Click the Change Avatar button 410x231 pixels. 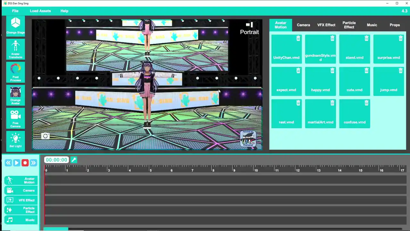click(15, 95)
